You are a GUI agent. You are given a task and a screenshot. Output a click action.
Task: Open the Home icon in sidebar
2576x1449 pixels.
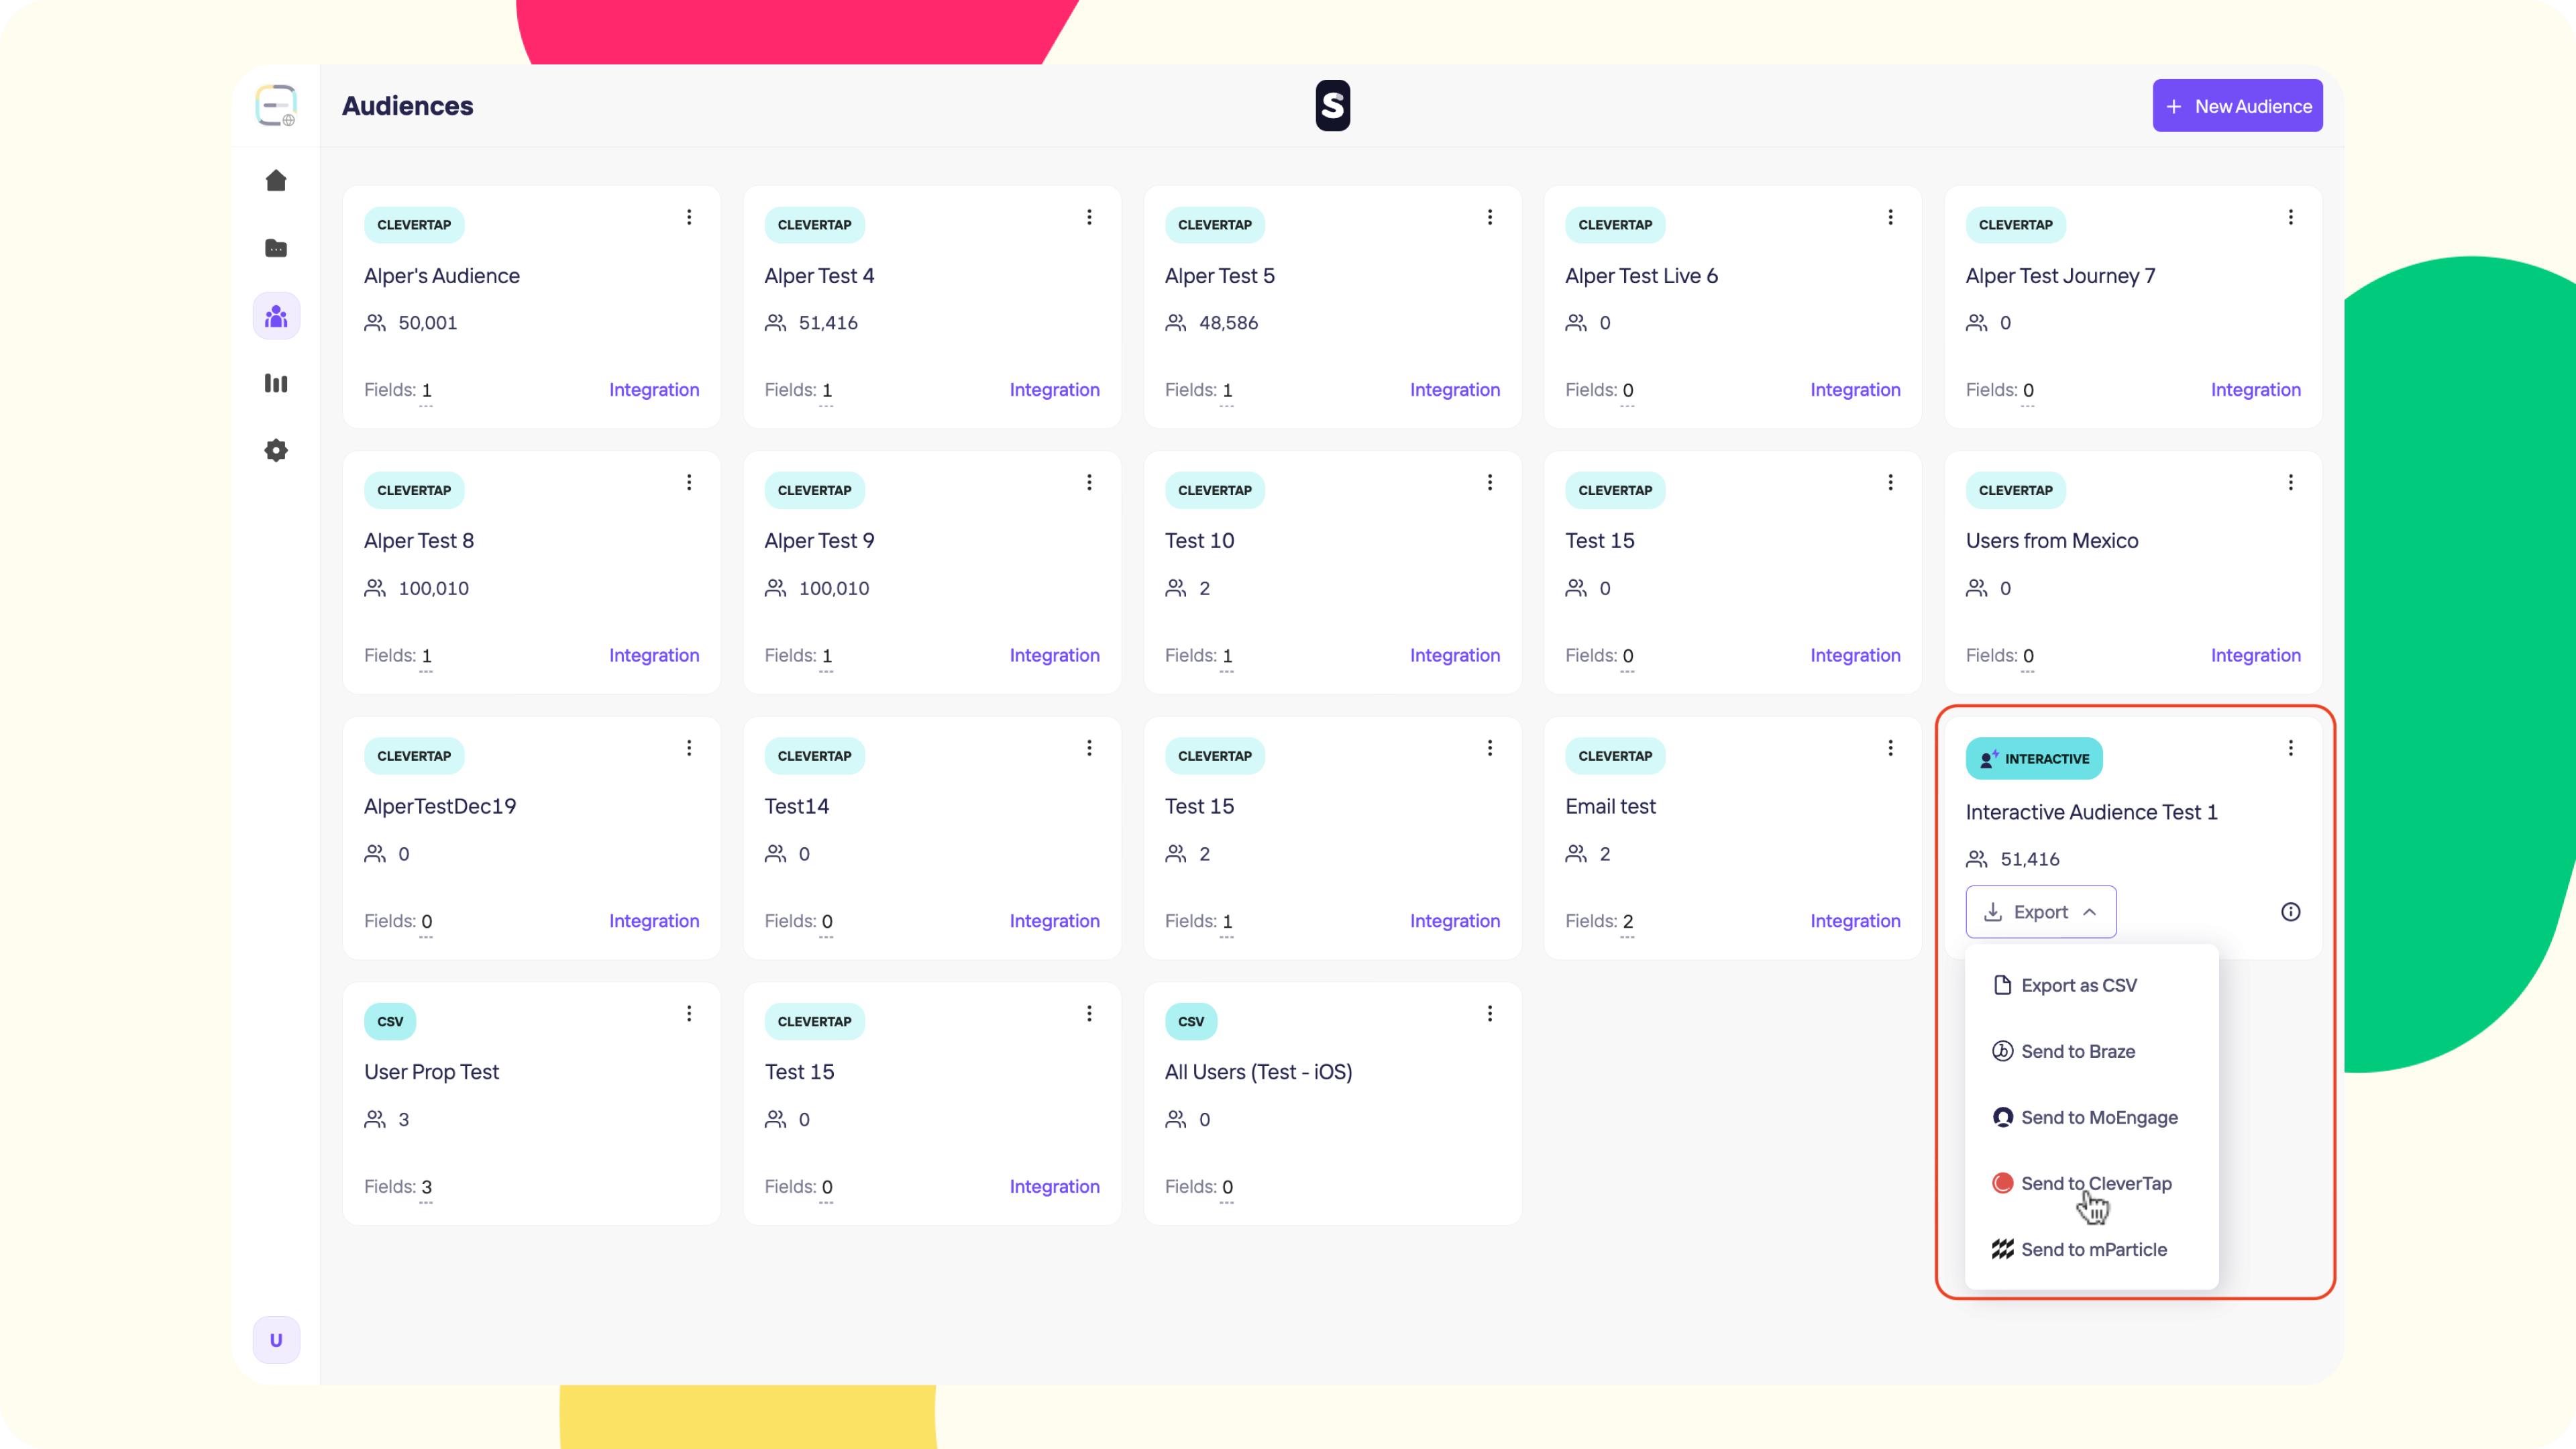pos(276,181)
